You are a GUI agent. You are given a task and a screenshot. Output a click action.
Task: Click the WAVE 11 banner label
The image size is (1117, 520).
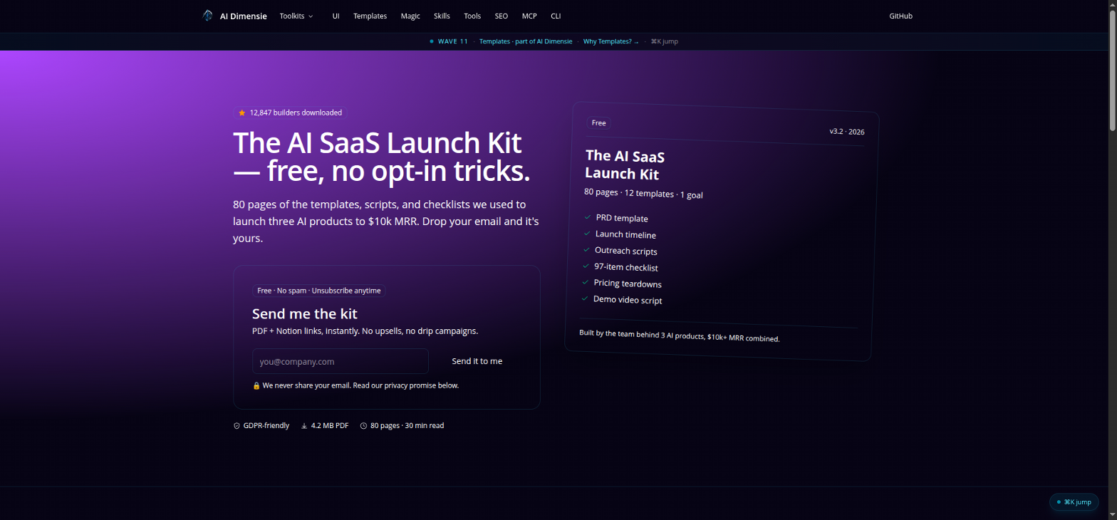point(452,41)
